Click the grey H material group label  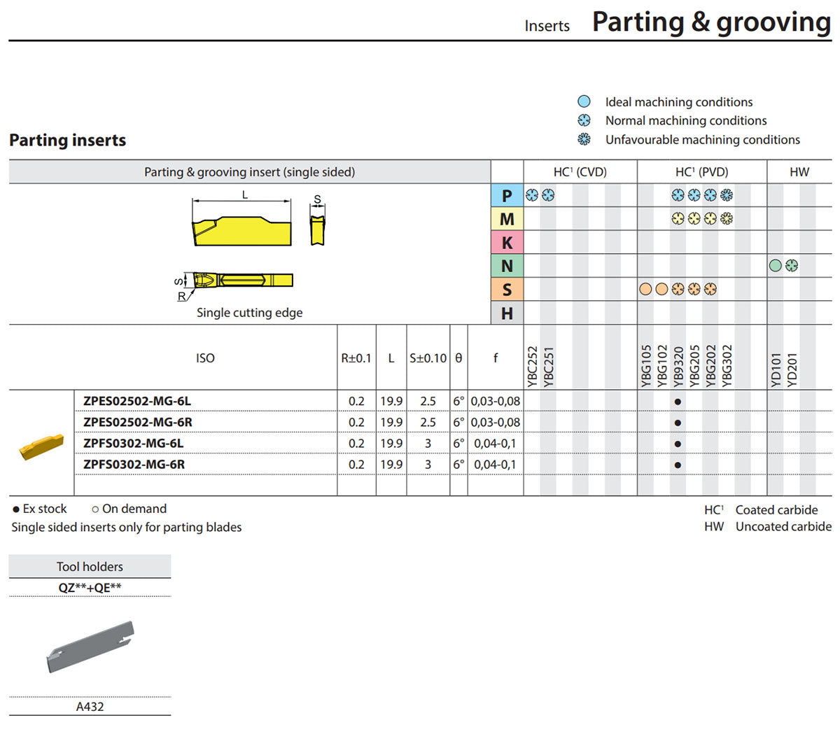tap(507, 313)
